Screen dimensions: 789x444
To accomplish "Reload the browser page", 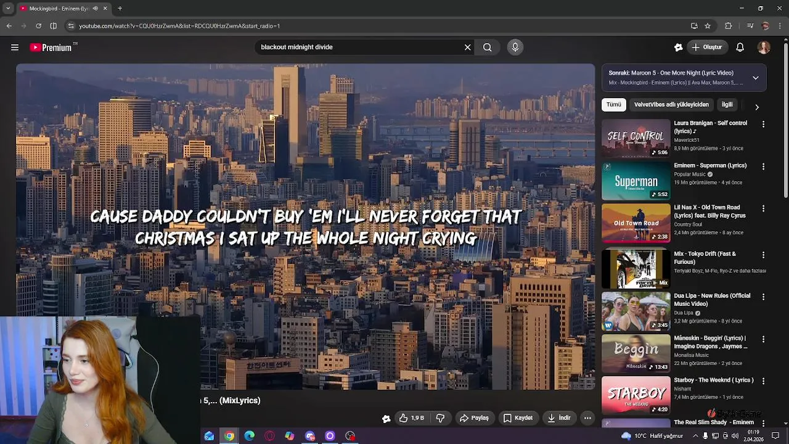I will click(x=38, y=26).
